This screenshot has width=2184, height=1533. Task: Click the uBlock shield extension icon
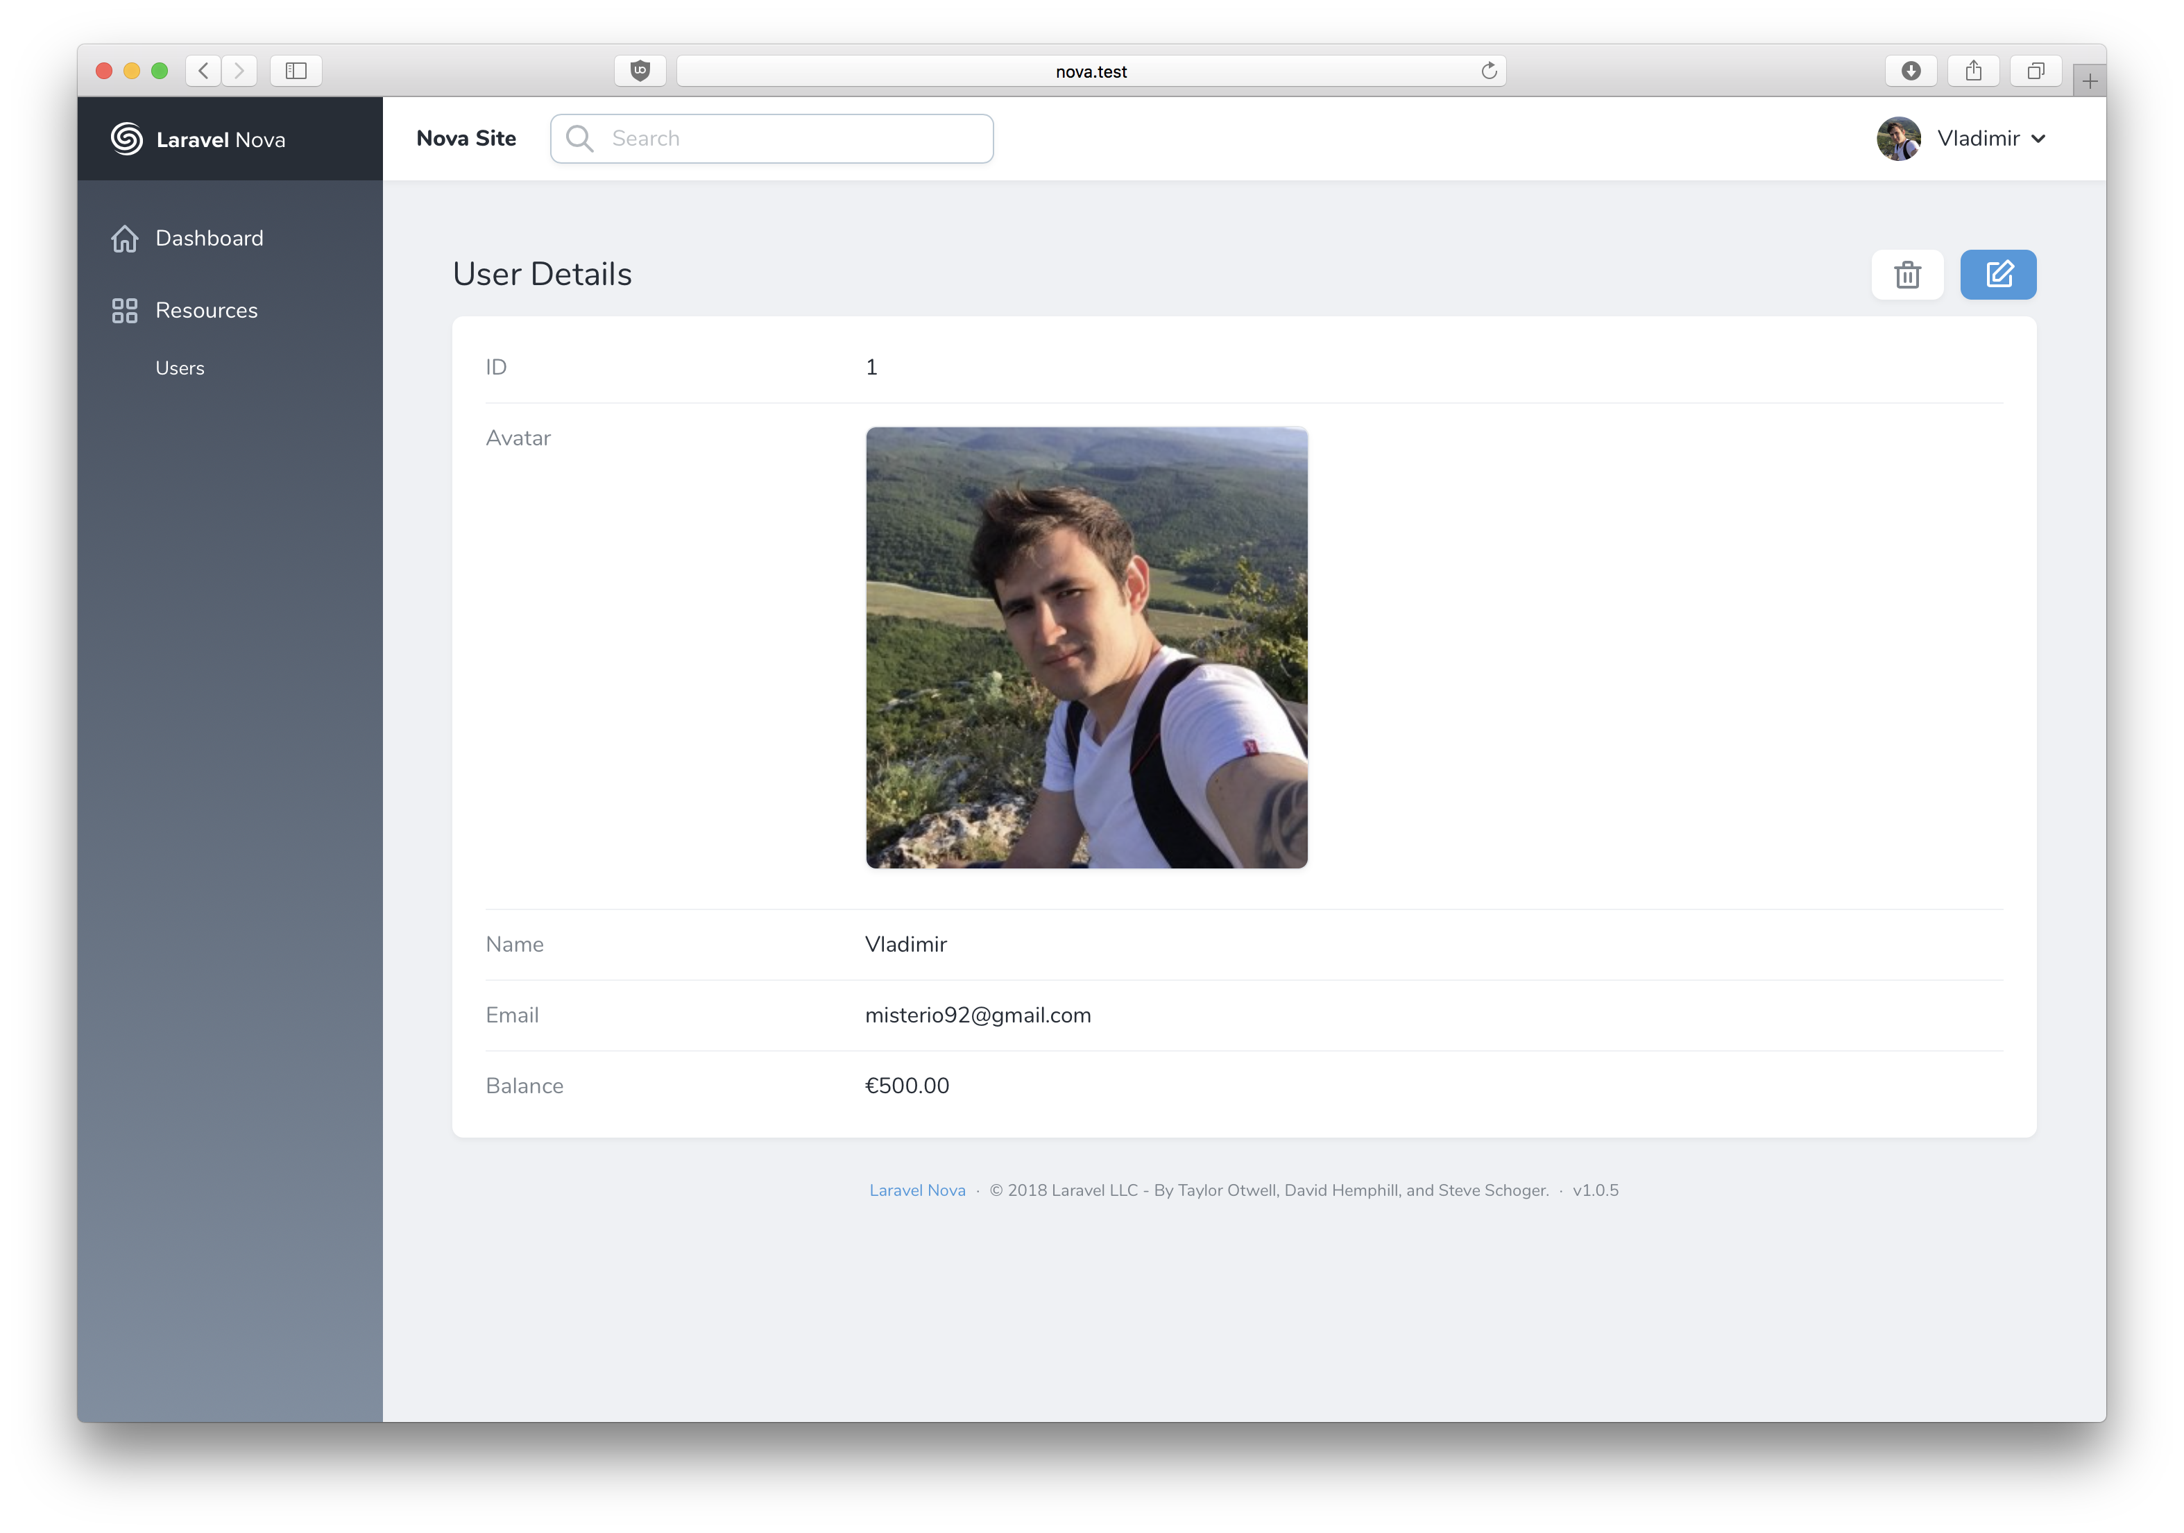pyautogui.click(x=640, y=70)
